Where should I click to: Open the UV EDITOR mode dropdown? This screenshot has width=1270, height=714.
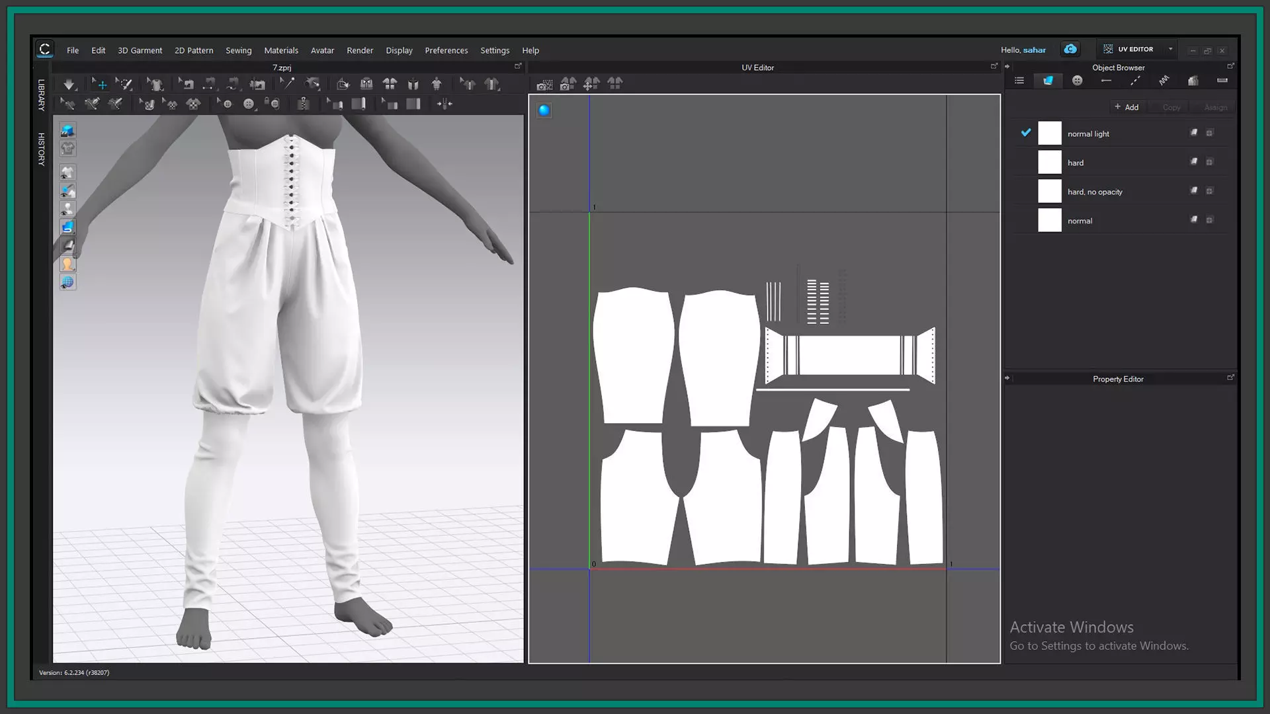click(1138, 49)
